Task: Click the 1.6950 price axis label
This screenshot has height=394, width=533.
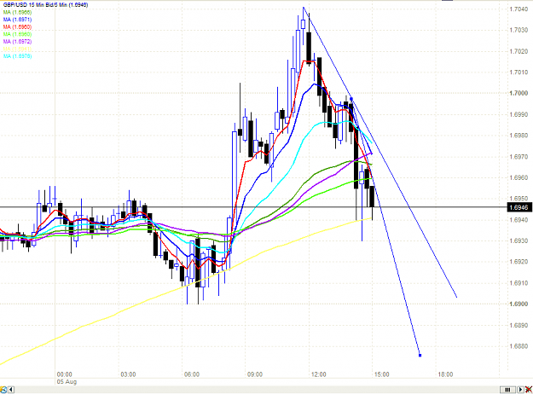Action: pyautogui.click(x=519, y=198)
